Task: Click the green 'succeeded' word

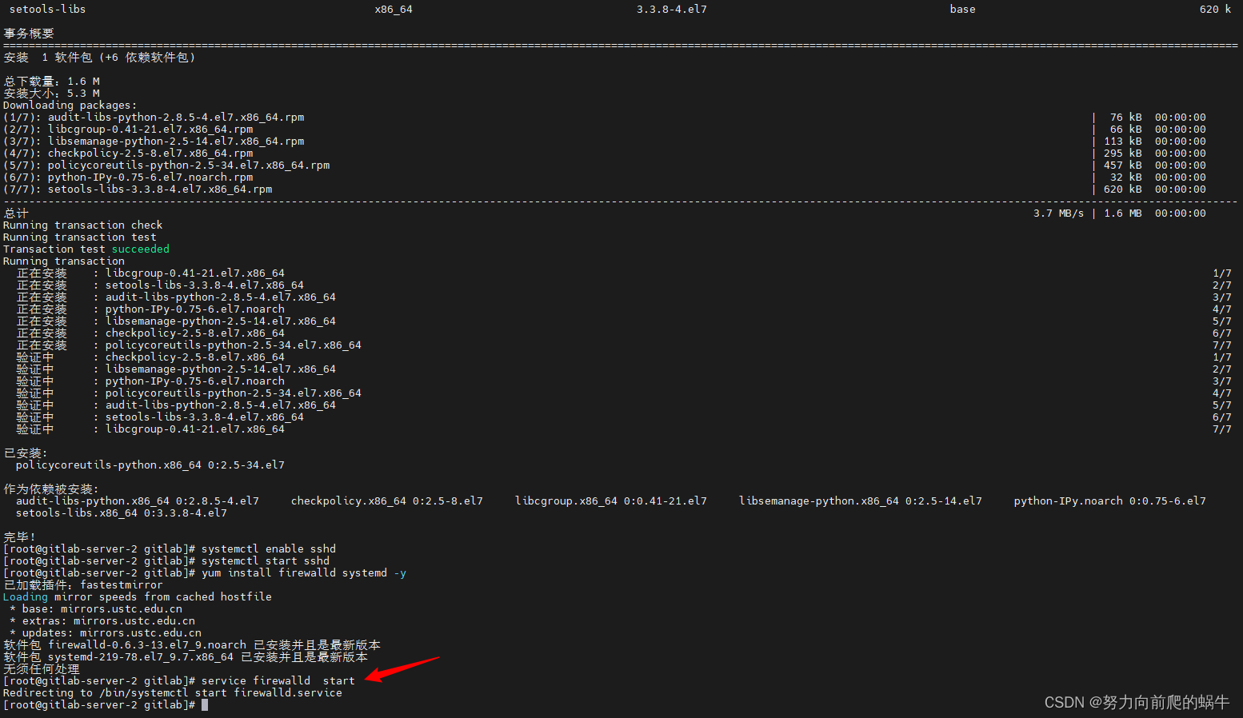Action: click(141, 249)
